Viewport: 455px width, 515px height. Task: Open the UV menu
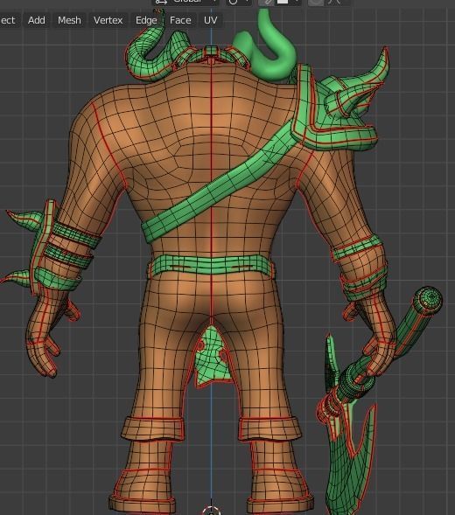pyautogui.click(x=210, y=20)
